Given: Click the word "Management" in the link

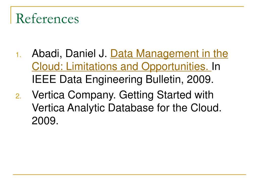Looking at the screenshot, I should point(168,54).
